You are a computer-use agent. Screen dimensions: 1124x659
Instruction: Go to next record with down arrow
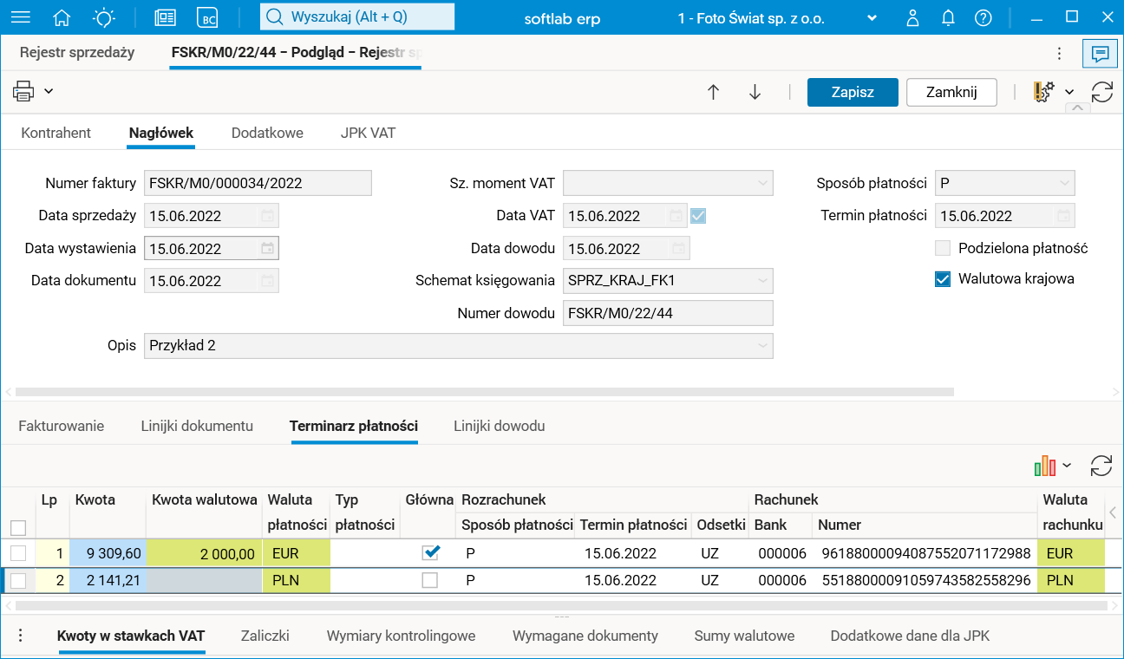point(755,92)
